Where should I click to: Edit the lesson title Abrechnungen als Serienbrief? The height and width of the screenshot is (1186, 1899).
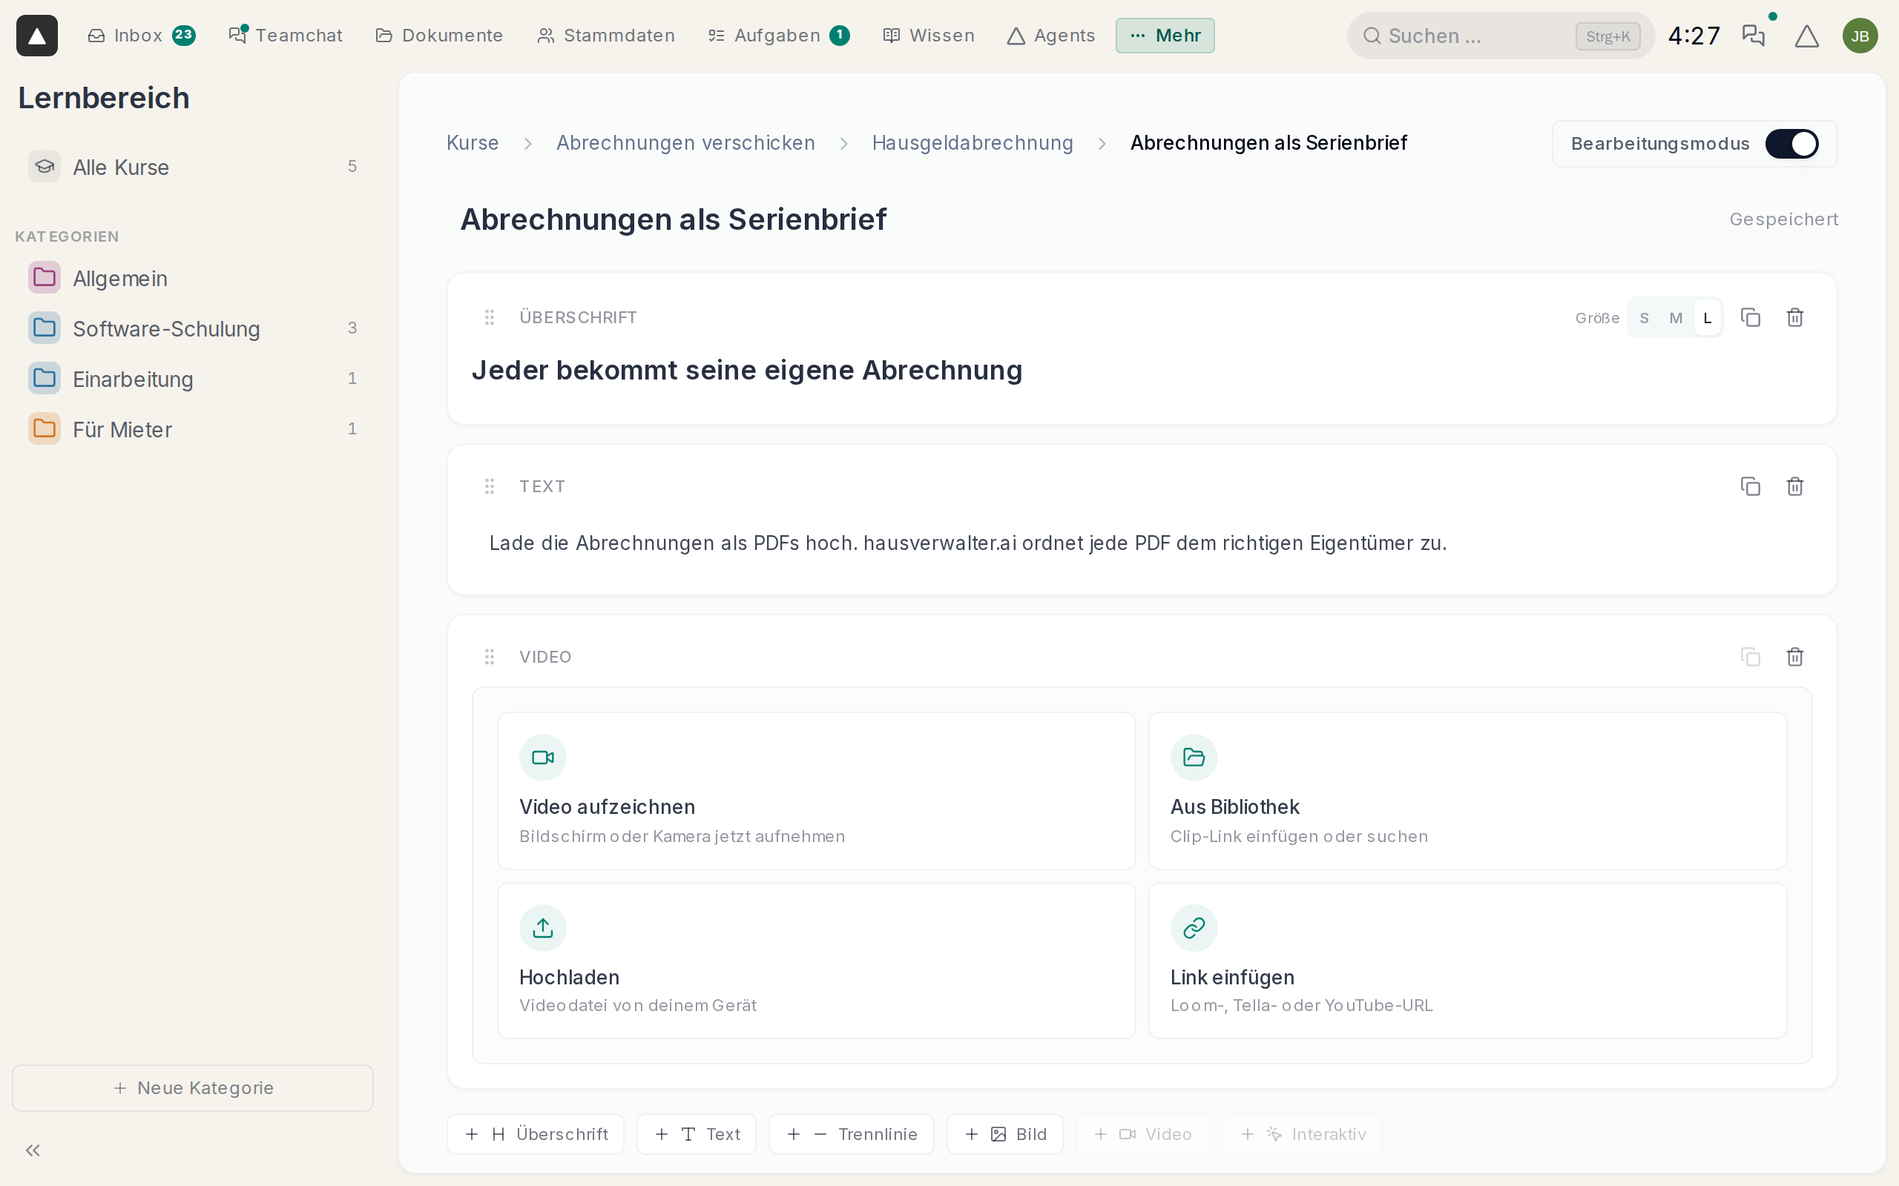(x=674, y=219)
